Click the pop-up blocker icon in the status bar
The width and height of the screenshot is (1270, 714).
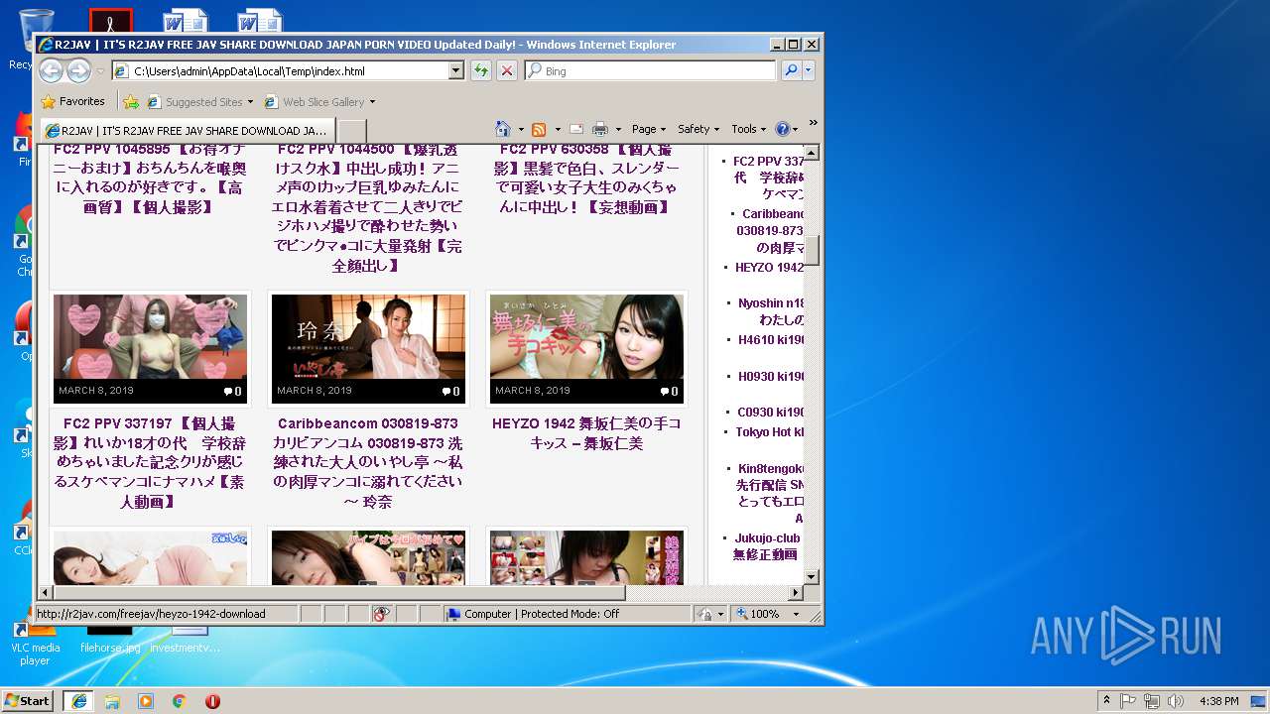[x=381, y=614]
